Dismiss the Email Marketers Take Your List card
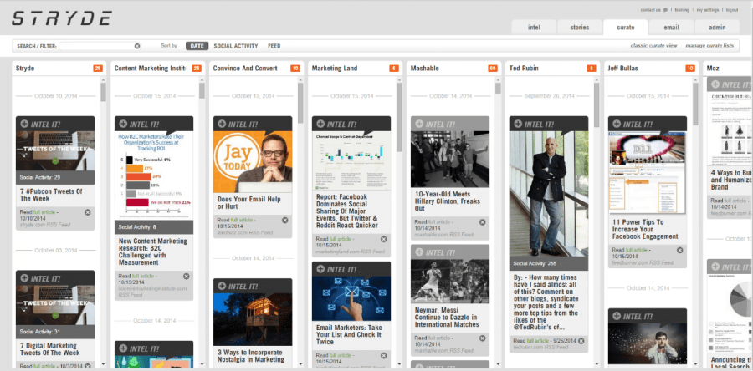 point(384,356)
